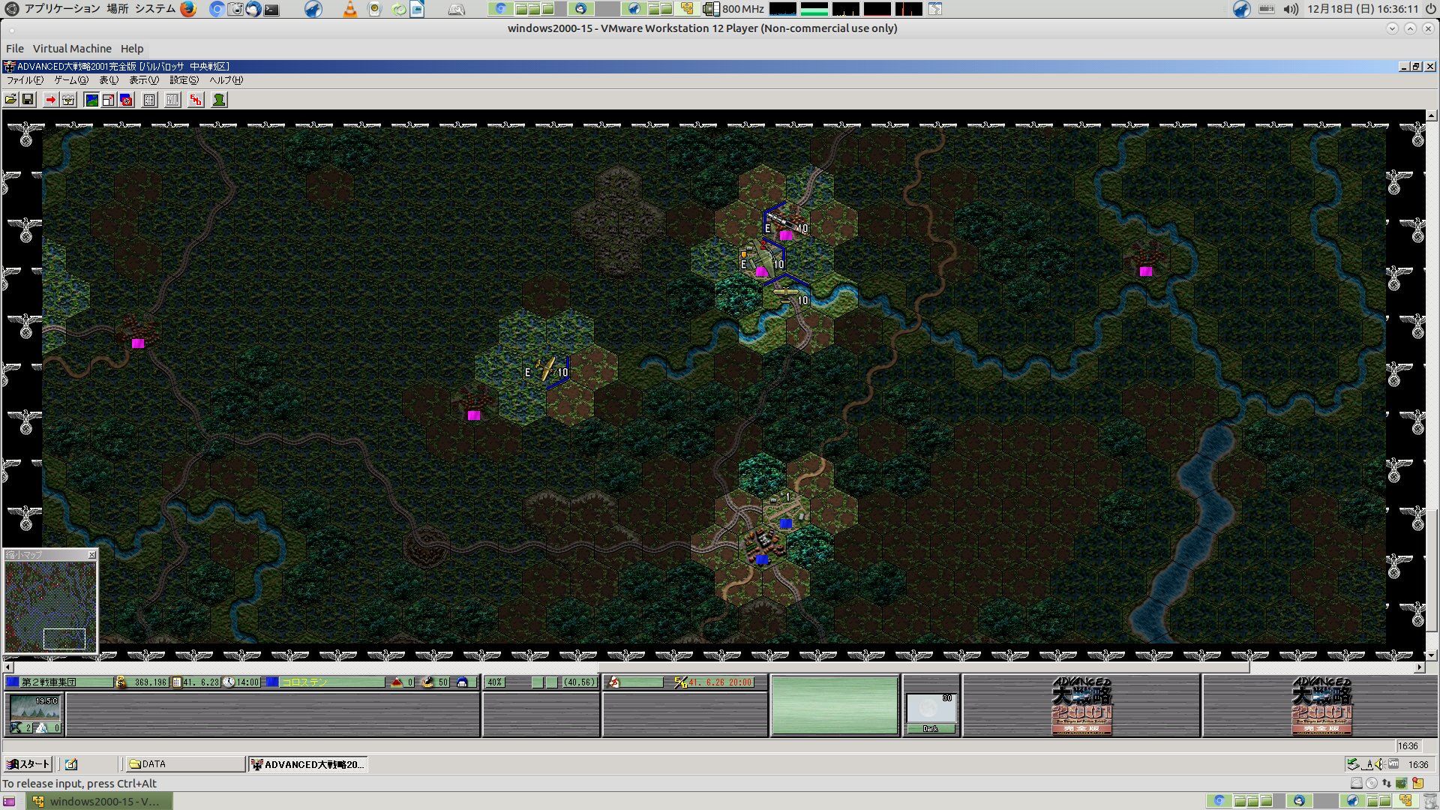Open the Virtual Machine menu
The width and height of the screenshot is (1440, 810).
(72, 49)
